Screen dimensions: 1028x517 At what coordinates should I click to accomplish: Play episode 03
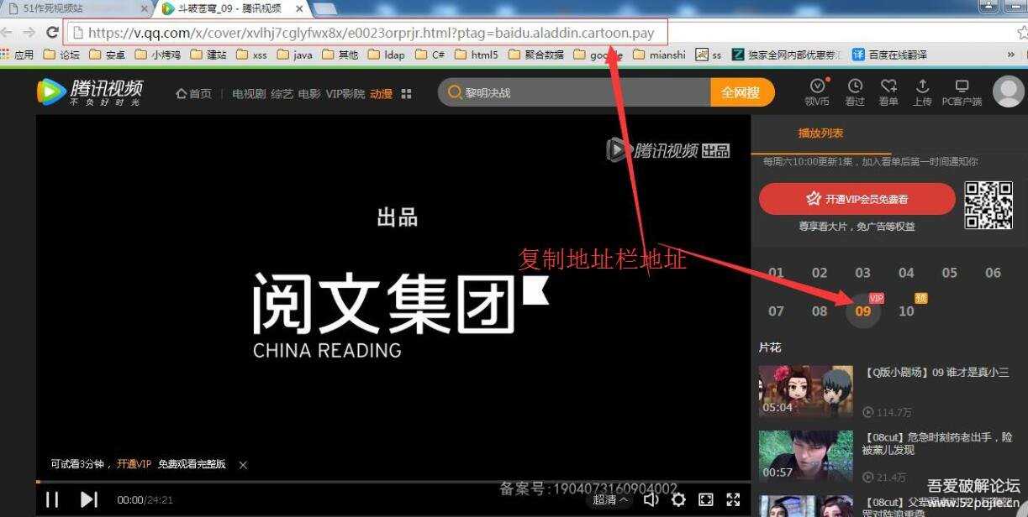(863, 273)
